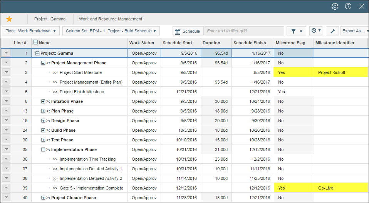Sort by the Line # column header
Screen dimensions: 369x203
(x=22, y=43)
